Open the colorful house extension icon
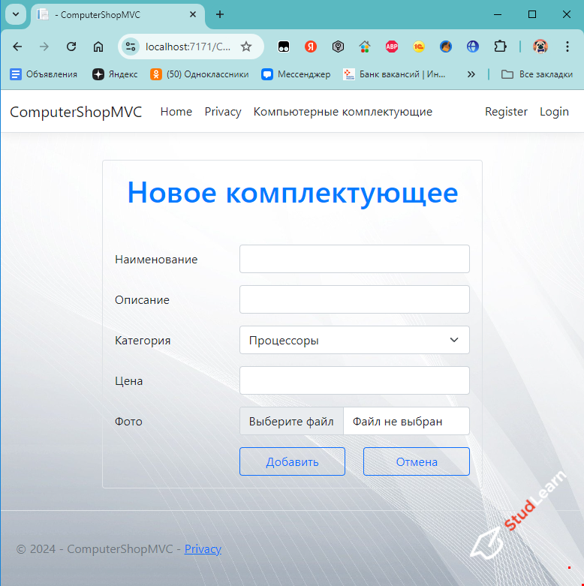Screen dimensions: 584x586 point(365,47)
